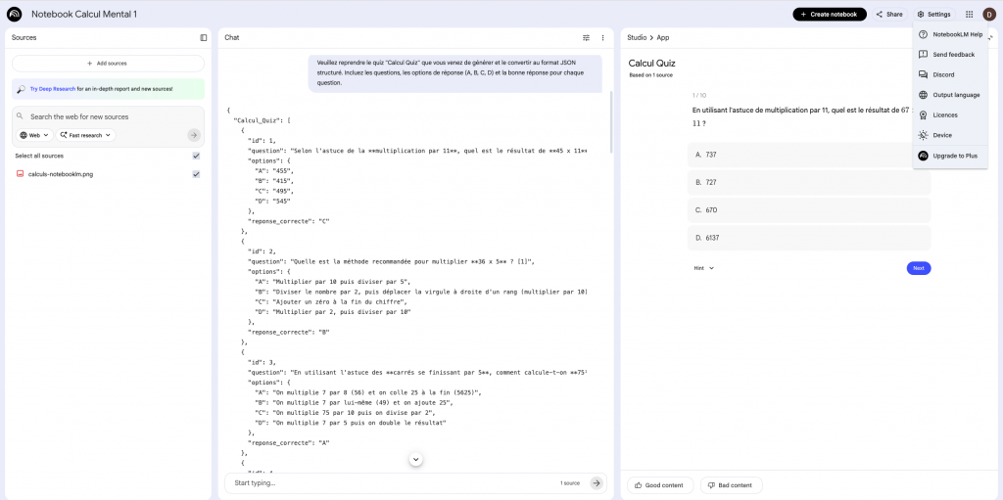Click the NotebookLM logo icon
The image size is (1003, 500).
pyautogui.click(x=15, y=14)
